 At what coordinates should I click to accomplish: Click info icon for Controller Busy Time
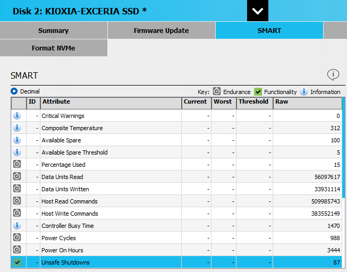(17, 225)
